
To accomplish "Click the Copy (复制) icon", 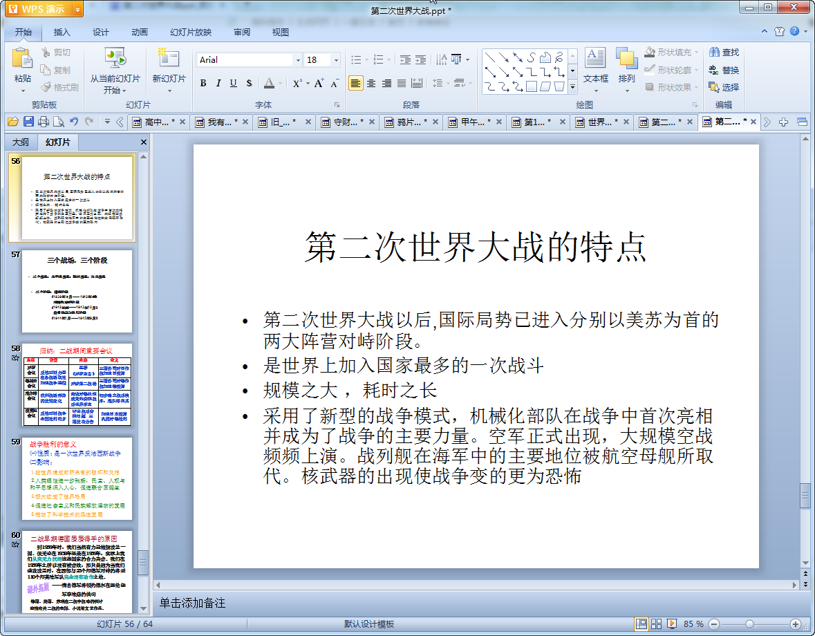I will pos(46,70).
